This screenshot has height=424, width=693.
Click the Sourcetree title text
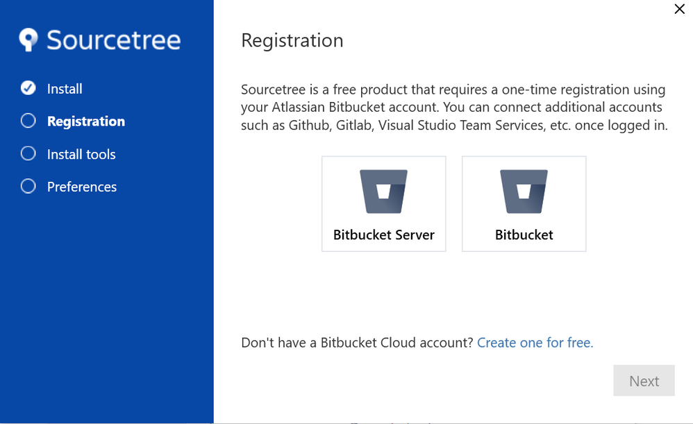(x=114, y=40)
